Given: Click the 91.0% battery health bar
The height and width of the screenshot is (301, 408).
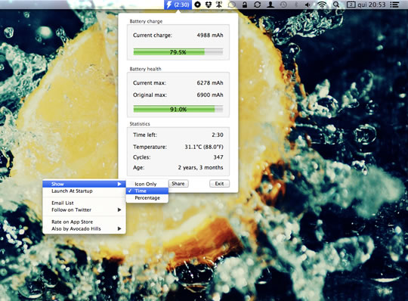Looking at the screenshot, I should point(178,109).
